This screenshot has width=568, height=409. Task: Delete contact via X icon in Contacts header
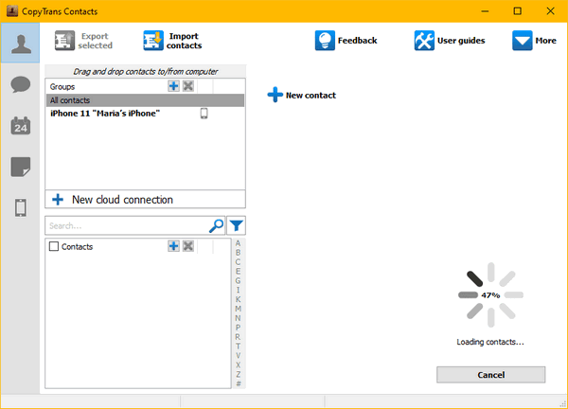[x=188, y=246]
